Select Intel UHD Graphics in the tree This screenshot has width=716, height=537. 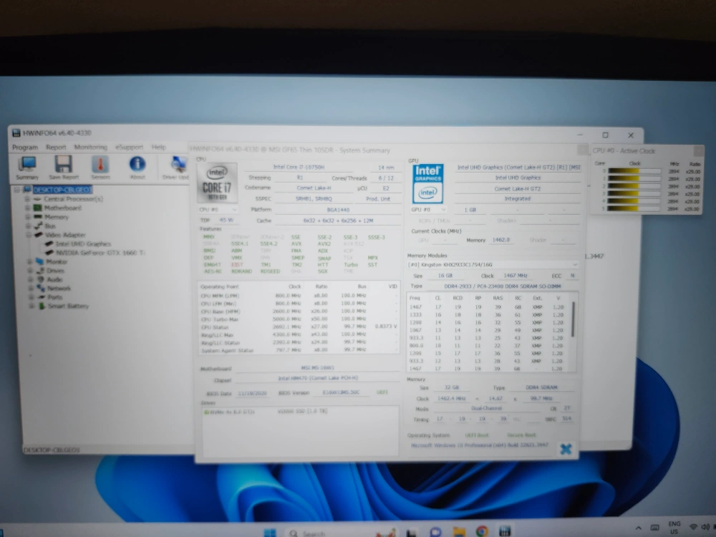pyautogui.click(x=83, y=244)
